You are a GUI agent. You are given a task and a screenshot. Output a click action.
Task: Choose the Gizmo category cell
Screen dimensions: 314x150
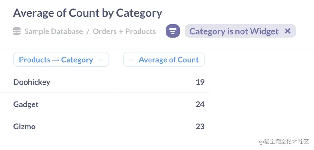click(x=24, y=127)
